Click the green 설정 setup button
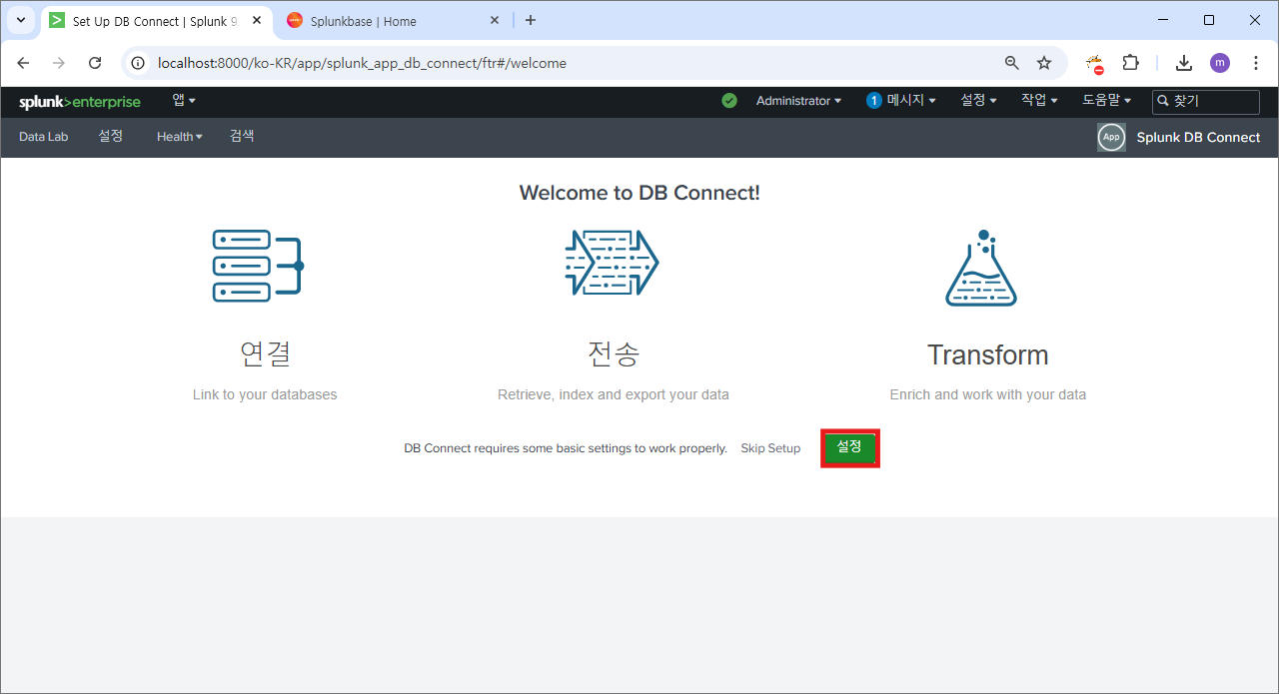Image resolution: width=1279 pixels, height=694 pixels. (849, 447)
